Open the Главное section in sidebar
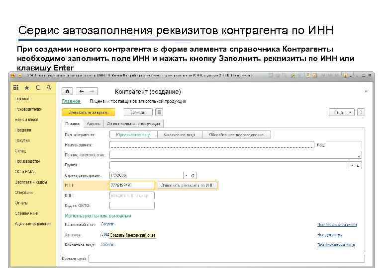388x268 pixels. point(22,99)
